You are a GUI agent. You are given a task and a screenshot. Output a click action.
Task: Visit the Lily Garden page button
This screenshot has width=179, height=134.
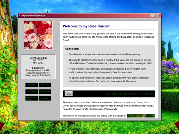click(31, 92)
